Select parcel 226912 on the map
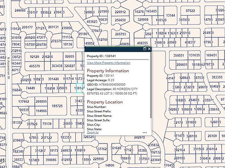The width and height of the screenshot is (225, 168). [120, 12]
